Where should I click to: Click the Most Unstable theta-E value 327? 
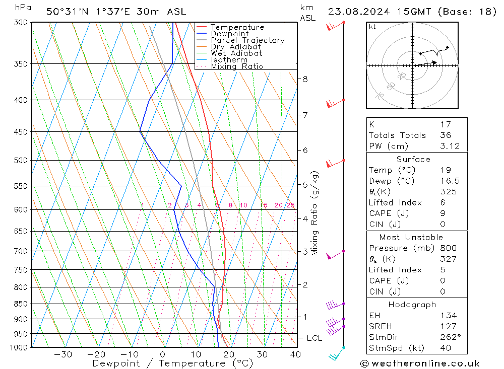tap(448, 259)
